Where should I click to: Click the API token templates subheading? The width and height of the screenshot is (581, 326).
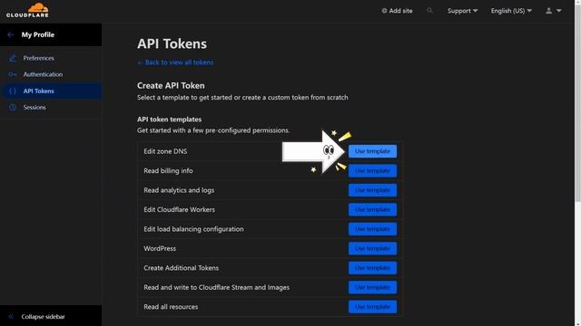tap(170, 120)
